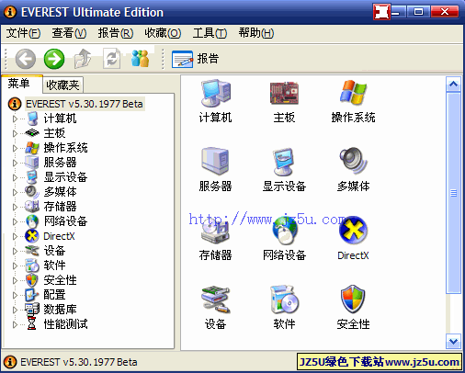Screen dimensions: 465x373
Task: Expand the 安全性 tree node arrow
Action: pos(15,280)
